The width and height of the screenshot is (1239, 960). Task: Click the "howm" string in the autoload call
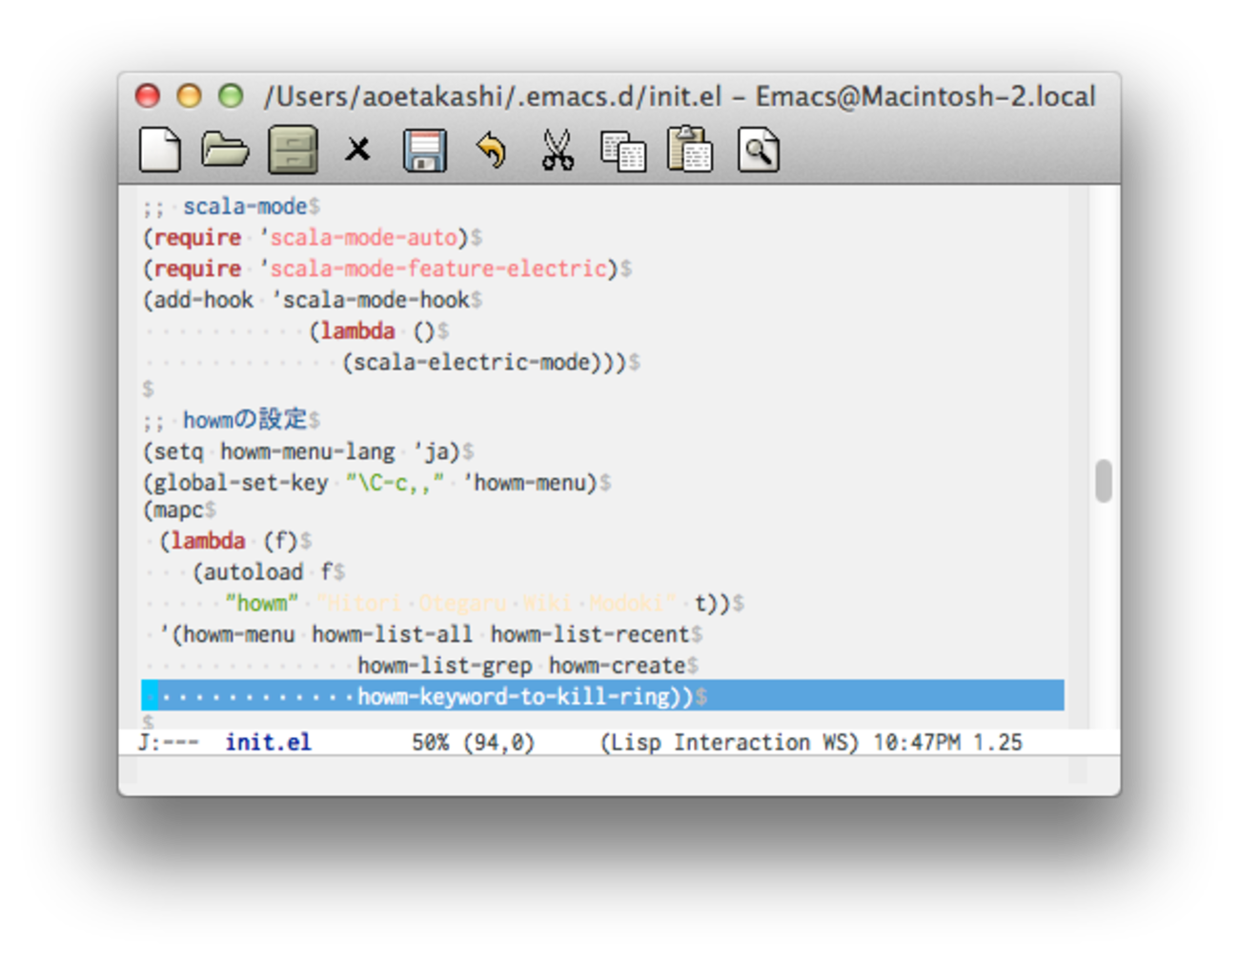coord(261,603)
